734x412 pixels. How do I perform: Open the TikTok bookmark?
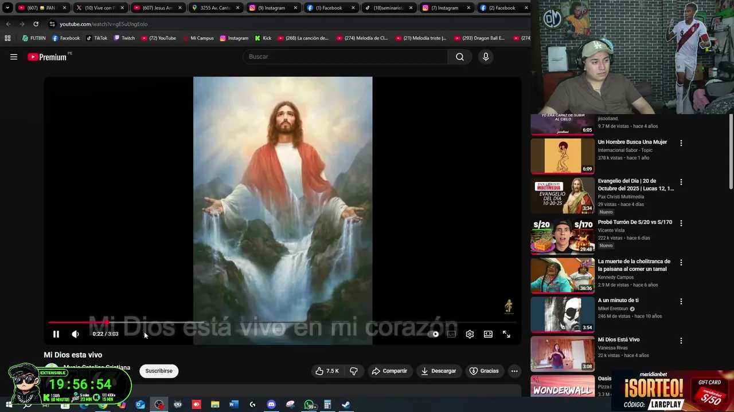click(x=96, y=38)
